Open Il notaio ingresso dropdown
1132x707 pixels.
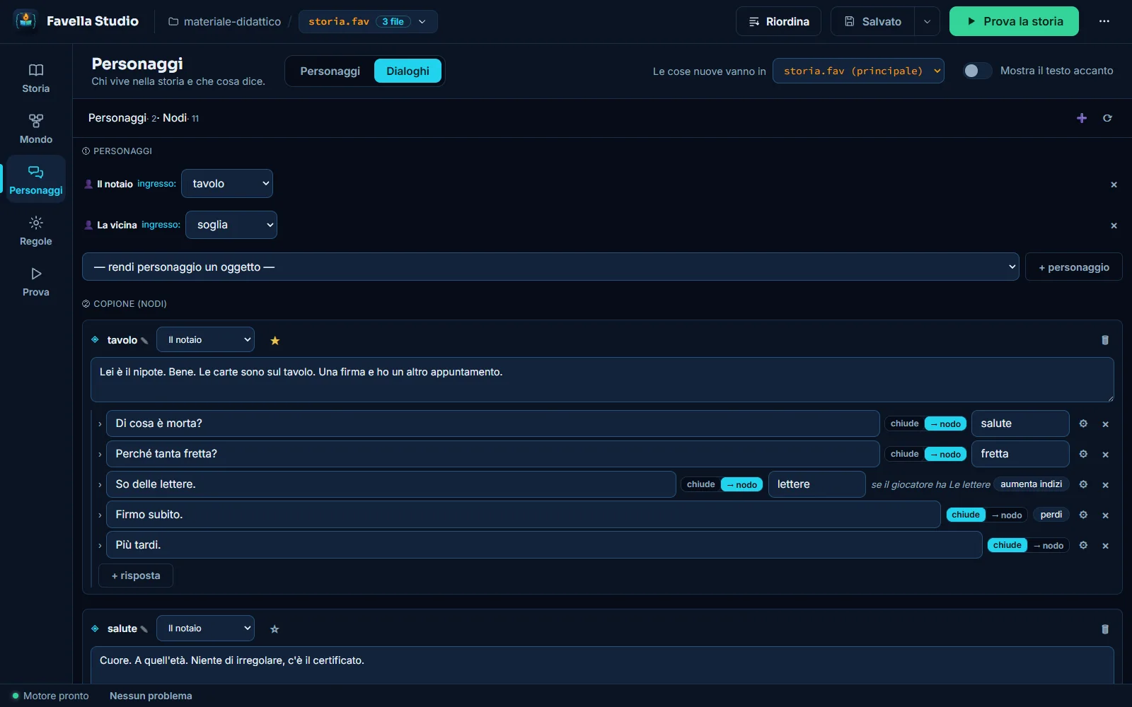tap(227, 184)
